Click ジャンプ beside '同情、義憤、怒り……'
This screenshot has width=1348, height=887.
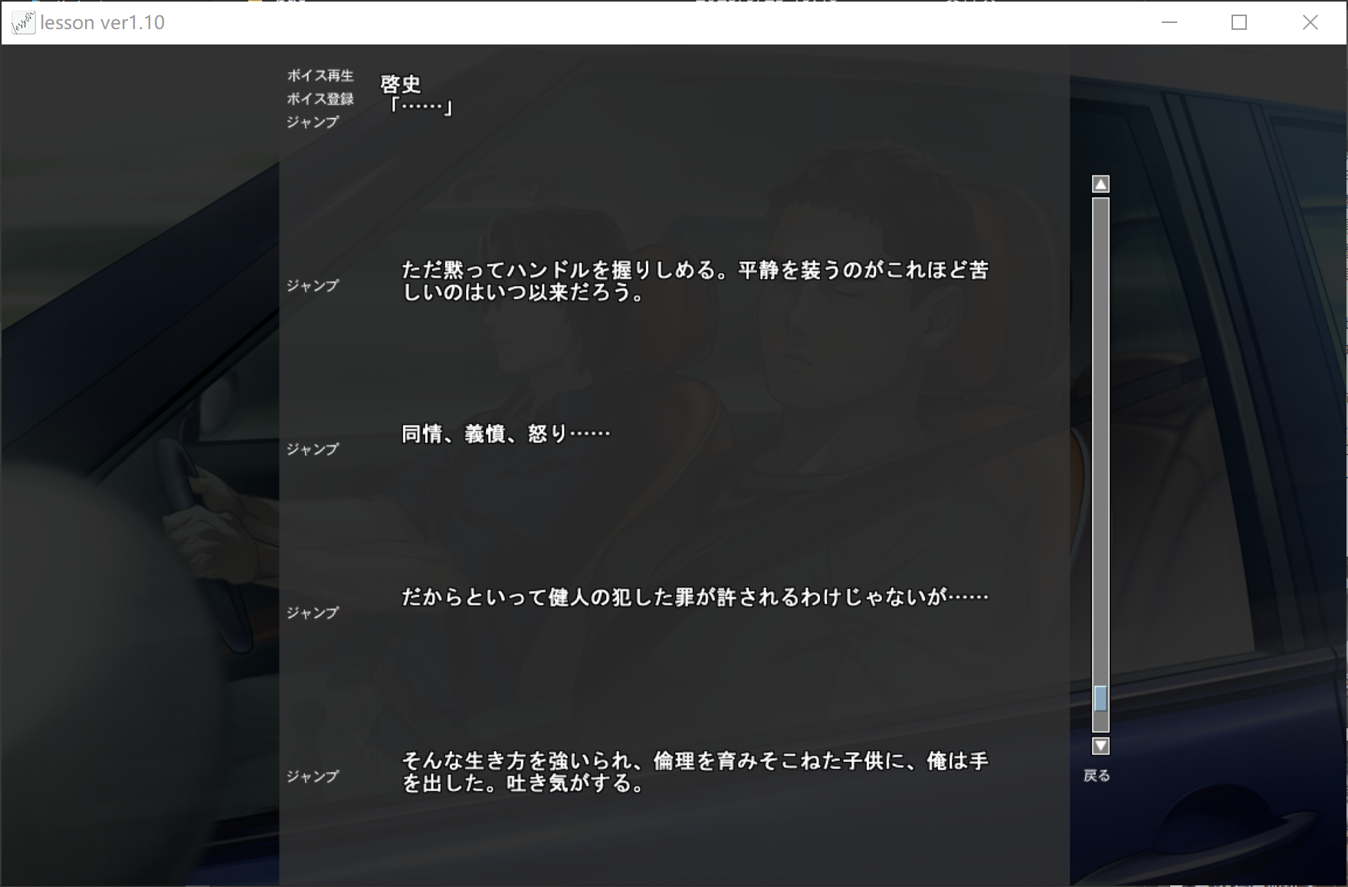coord(312,449)
